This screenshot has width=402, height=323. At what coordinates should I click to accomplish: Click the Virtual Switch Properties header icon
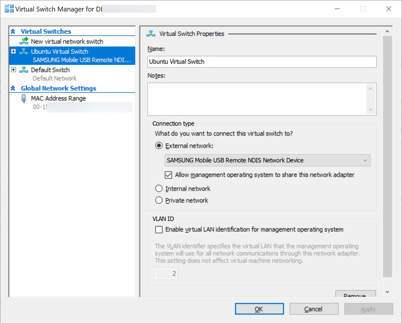(x=151, y=34)
